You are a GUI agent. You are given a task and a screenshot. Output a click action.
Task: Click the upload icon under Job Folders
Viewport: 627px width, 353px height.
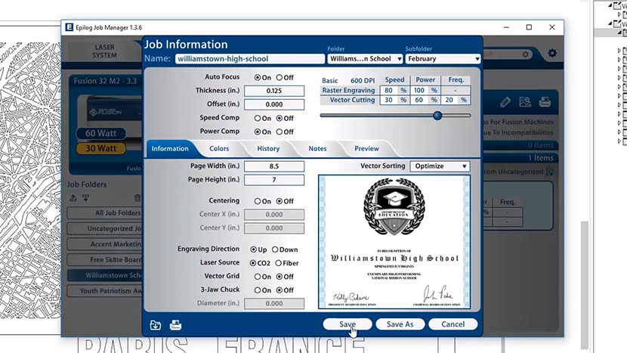(x=73, y=198)
